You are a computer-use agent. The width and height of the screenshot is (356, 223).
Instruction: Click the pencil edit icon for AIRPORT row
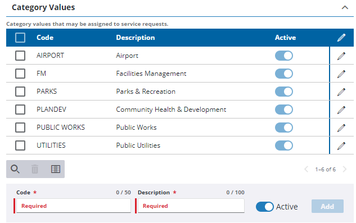coord(341,56)
